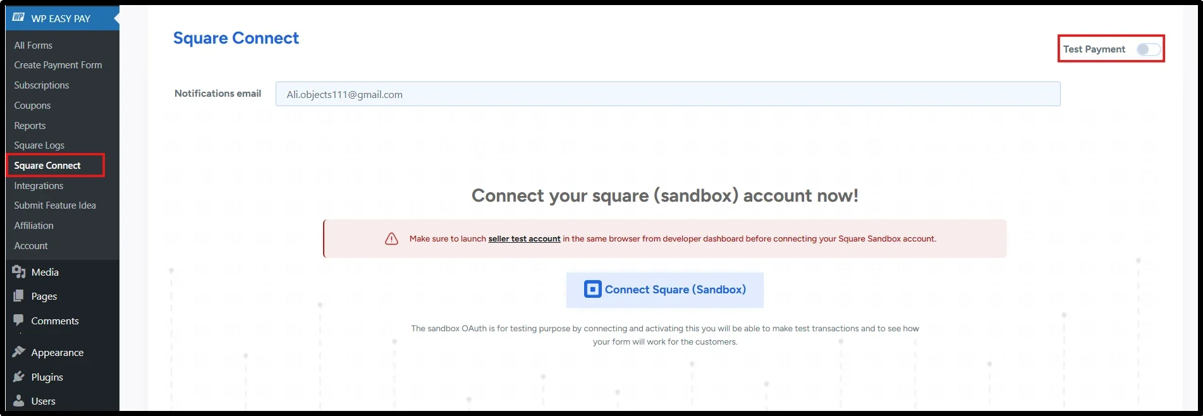Go to Affiliation page
Screen dimensions: 1203x416
pyautogui.click(x=34, y=226)
